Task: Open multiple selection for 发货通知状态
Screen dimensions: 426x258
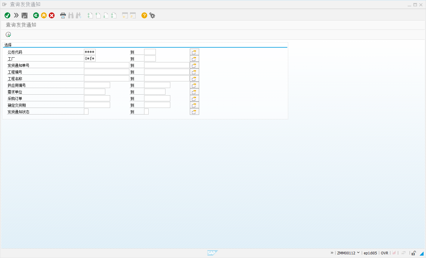Action: (194, 112)
